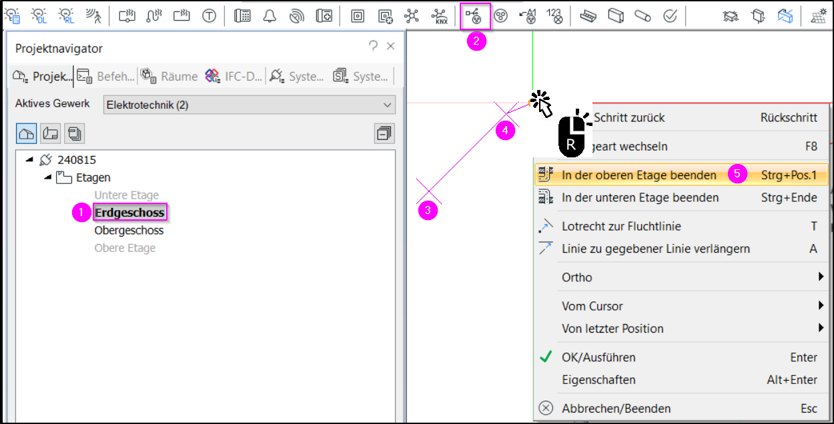Select Linie zu gegebener Linie verlängern

(x=681, y=249)
